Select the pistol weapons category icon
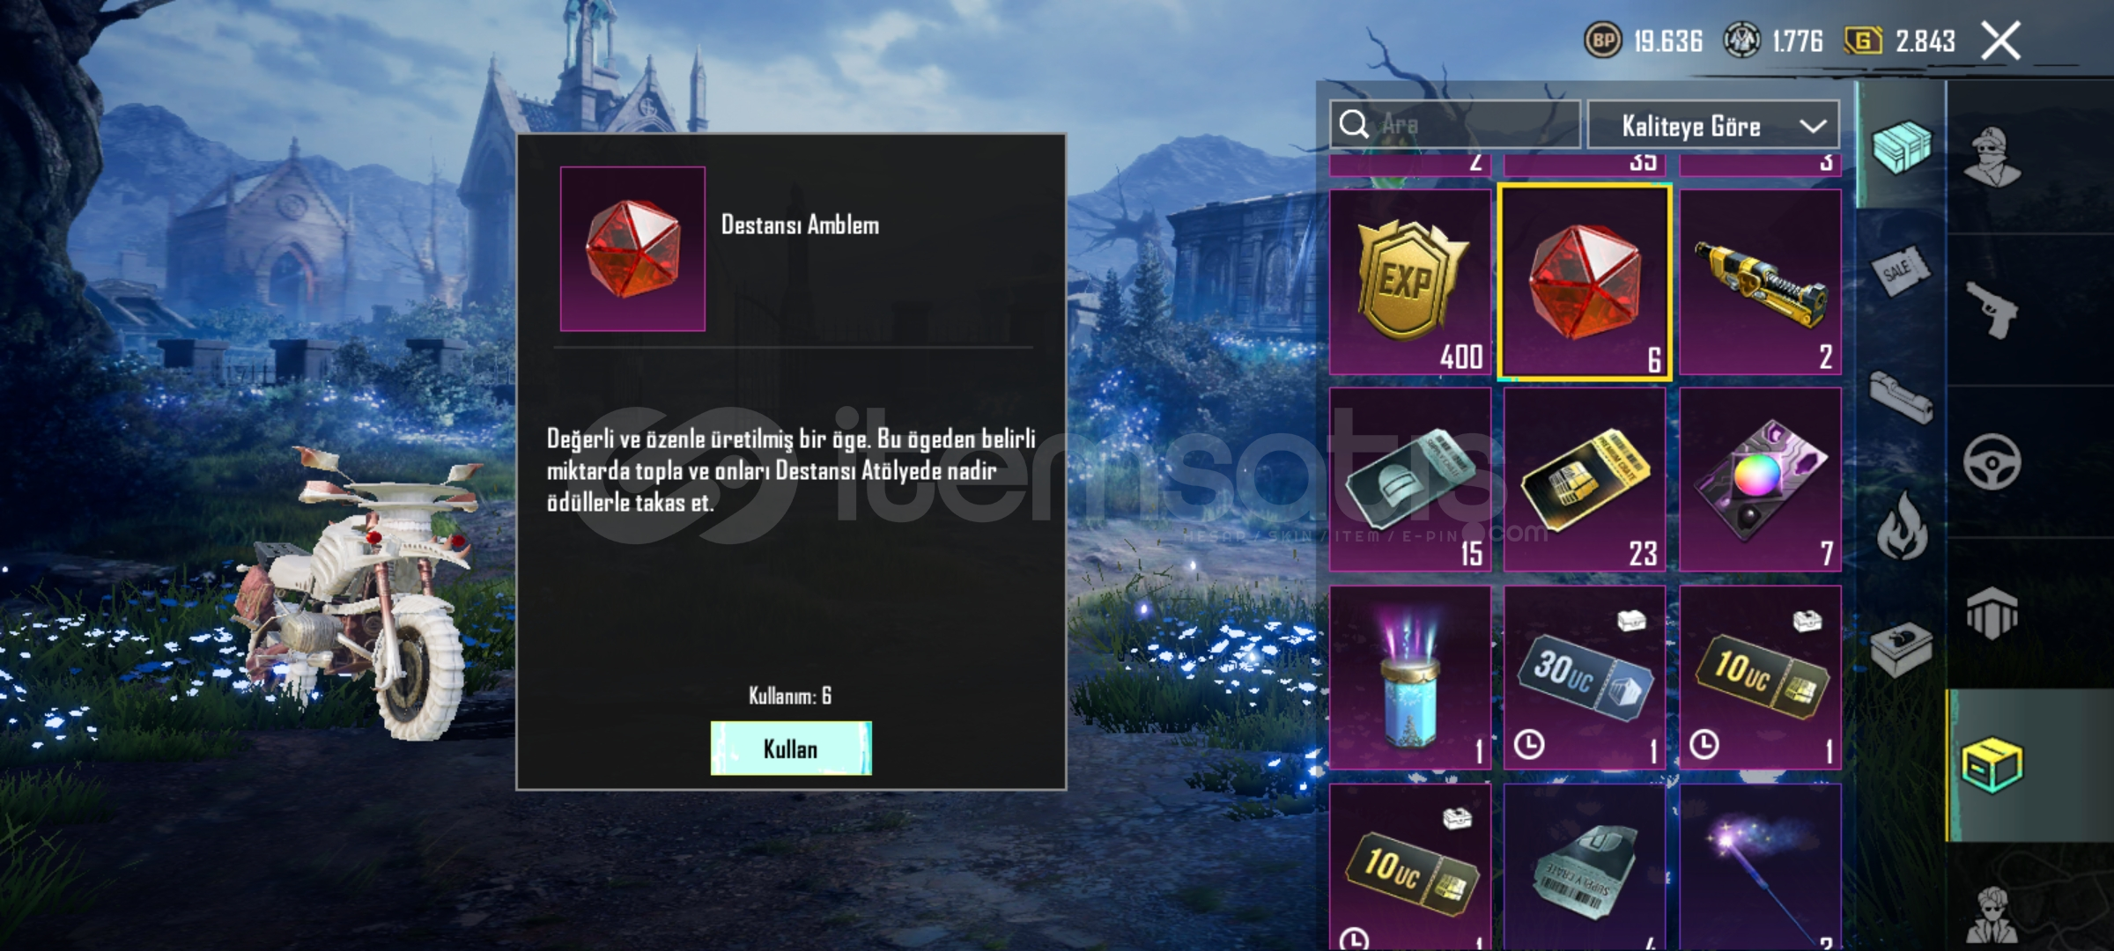The height and width of the screenshot is (951, 2114). coord(1992,309)
